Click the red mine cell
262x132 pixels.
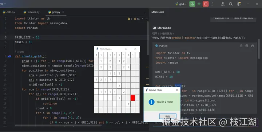(133, 98)
